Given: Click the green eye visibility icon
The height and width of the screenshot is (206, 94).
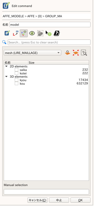Looking at the screenshot, I should tap(32, 33).
